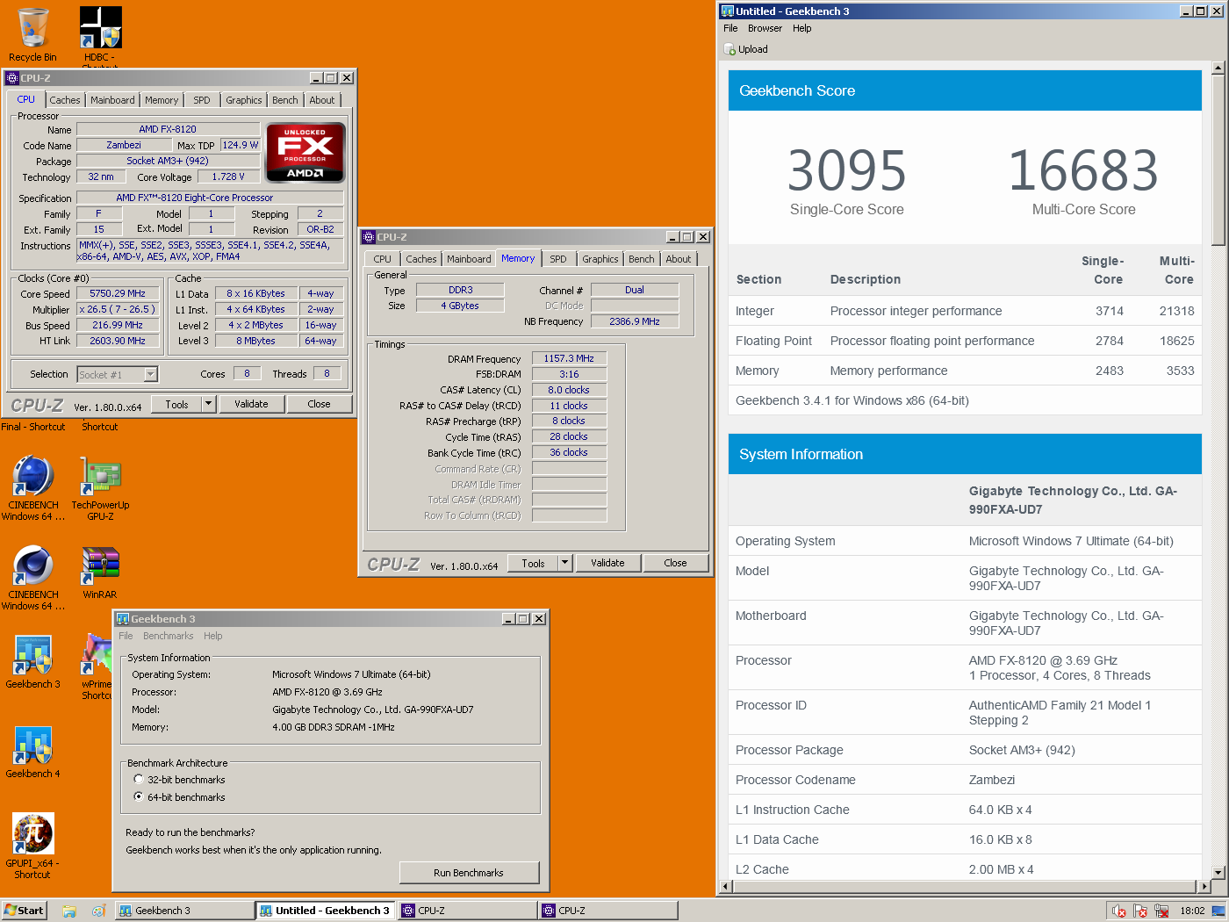Click the first red system tray icon
Image resolution: width=1229 pixels, height=922 pixels.
click(x=1119, y=911)
